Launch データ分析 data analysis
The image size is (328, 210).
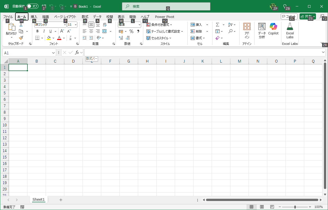(262, 30)
